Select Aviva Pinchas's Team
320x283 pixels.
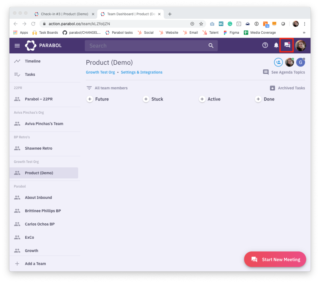[x=44, y=124]
